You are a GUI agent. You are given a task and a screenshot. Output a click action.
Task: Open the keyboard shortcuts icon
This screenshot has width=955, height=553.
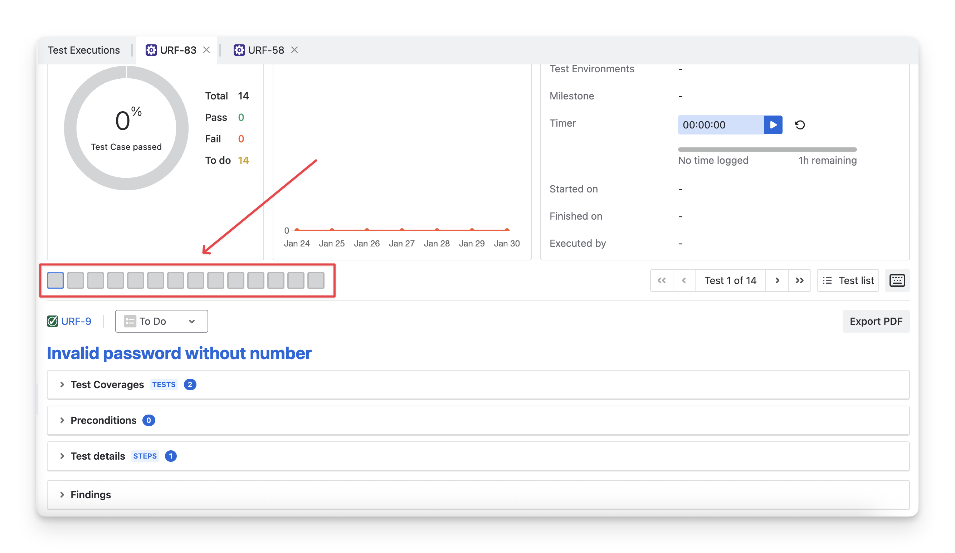click(897, 280)
